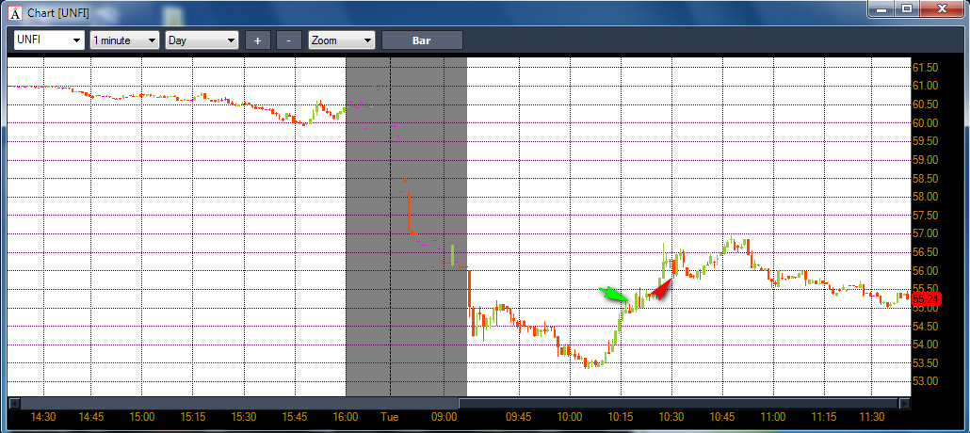Click the 61.00 price axis label
970x433 pixels.
(926, 86)
